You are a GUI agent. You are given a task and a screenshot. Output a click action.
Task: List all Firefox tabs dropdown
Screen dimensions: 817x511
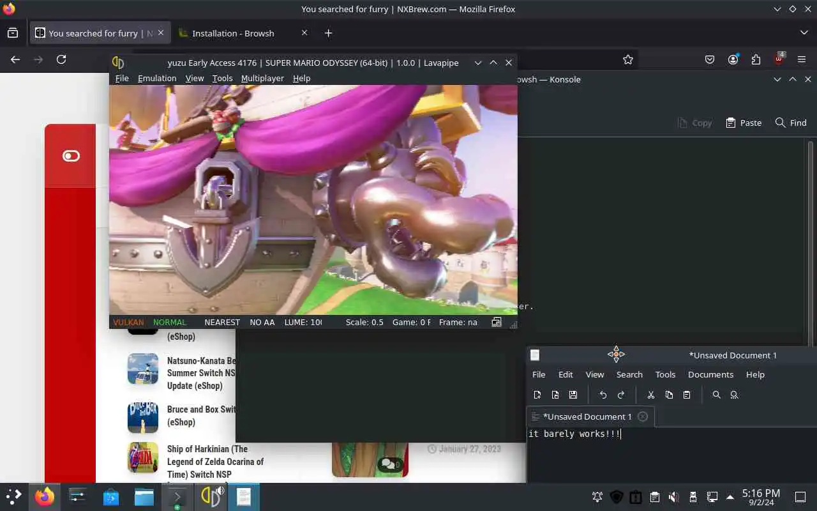click(804, 33)
